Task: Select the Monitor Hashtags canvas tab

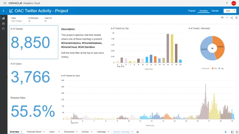Action: (122, 132)
